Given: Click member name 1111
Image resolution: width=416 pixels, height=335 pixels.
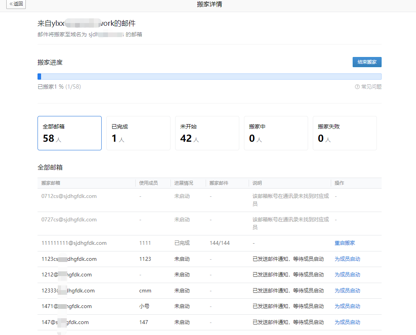Looking at the screenshot, I should pos(145,243).
